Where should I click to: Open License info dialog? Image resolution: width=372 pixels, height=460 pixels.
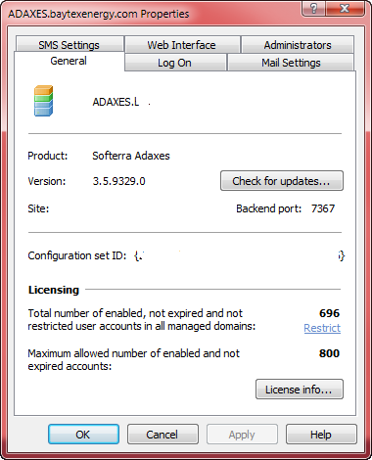pyautogui.click(x=300, y=390)
